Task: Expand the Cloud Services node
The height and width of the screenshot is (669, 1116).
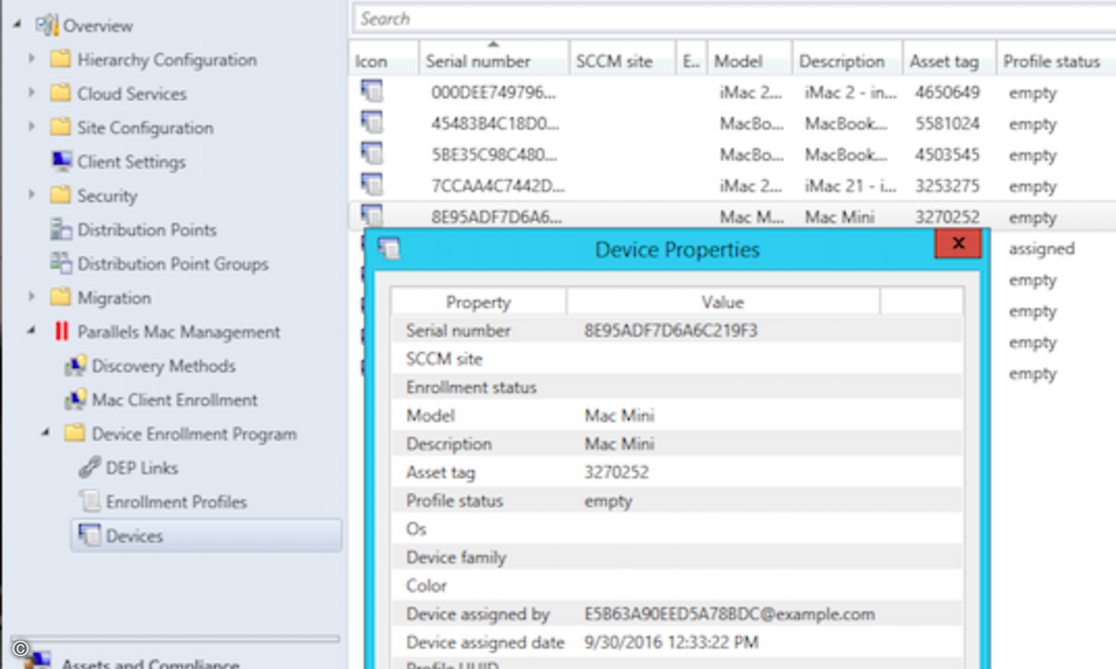Action: [x=33, y=94]
